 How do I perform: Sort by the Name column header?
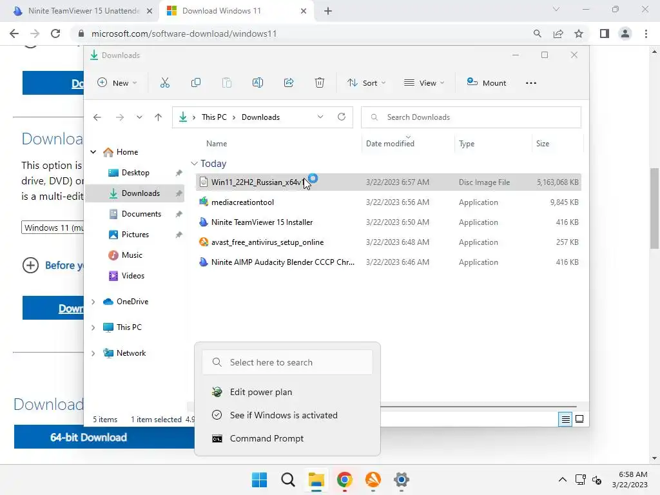(x=217, y=144)
